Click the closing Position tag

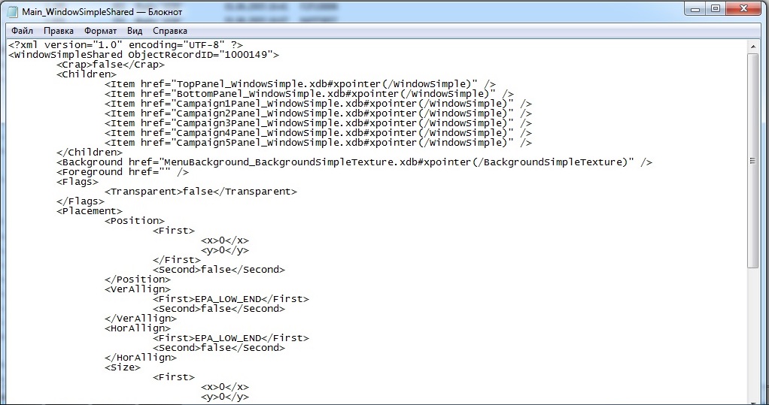(137, 280)
